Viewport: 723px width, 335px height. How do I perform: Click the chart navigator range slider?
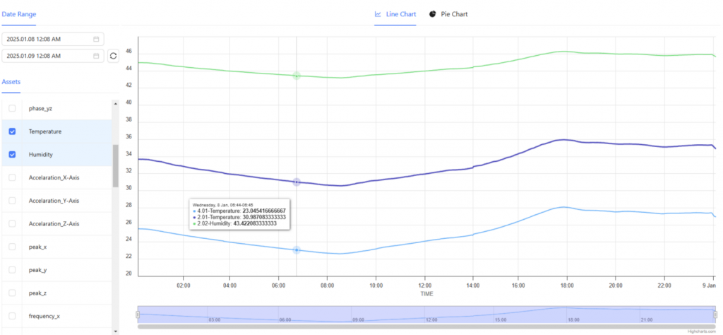426,315
